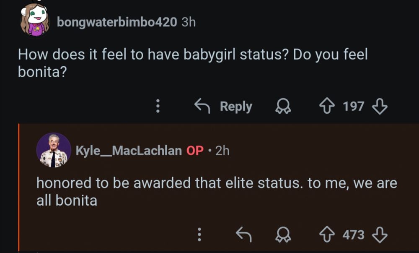Downvote Kyle__MacLachlan's reply
The image size is (419, 253).
coord(380,235)
